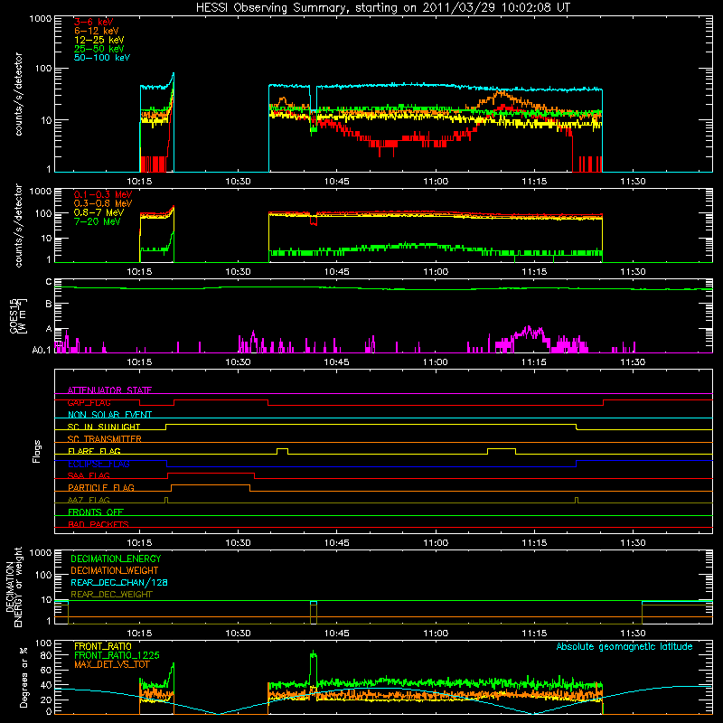This screenshot has height=723, width=723.
Task: Select the green '25-50 keV' legend label
Action: coord(99,49)
